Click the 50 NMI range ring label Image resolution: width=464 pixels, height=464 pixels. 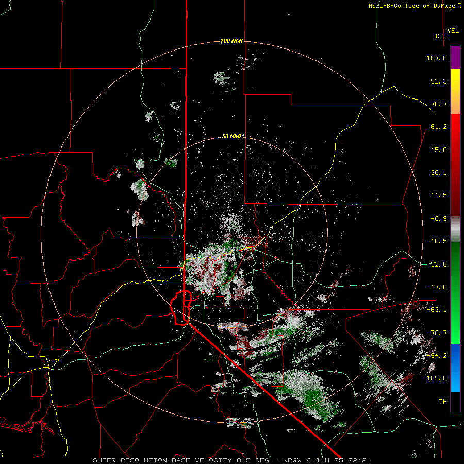pyautogui.click(x=231, y=136)
